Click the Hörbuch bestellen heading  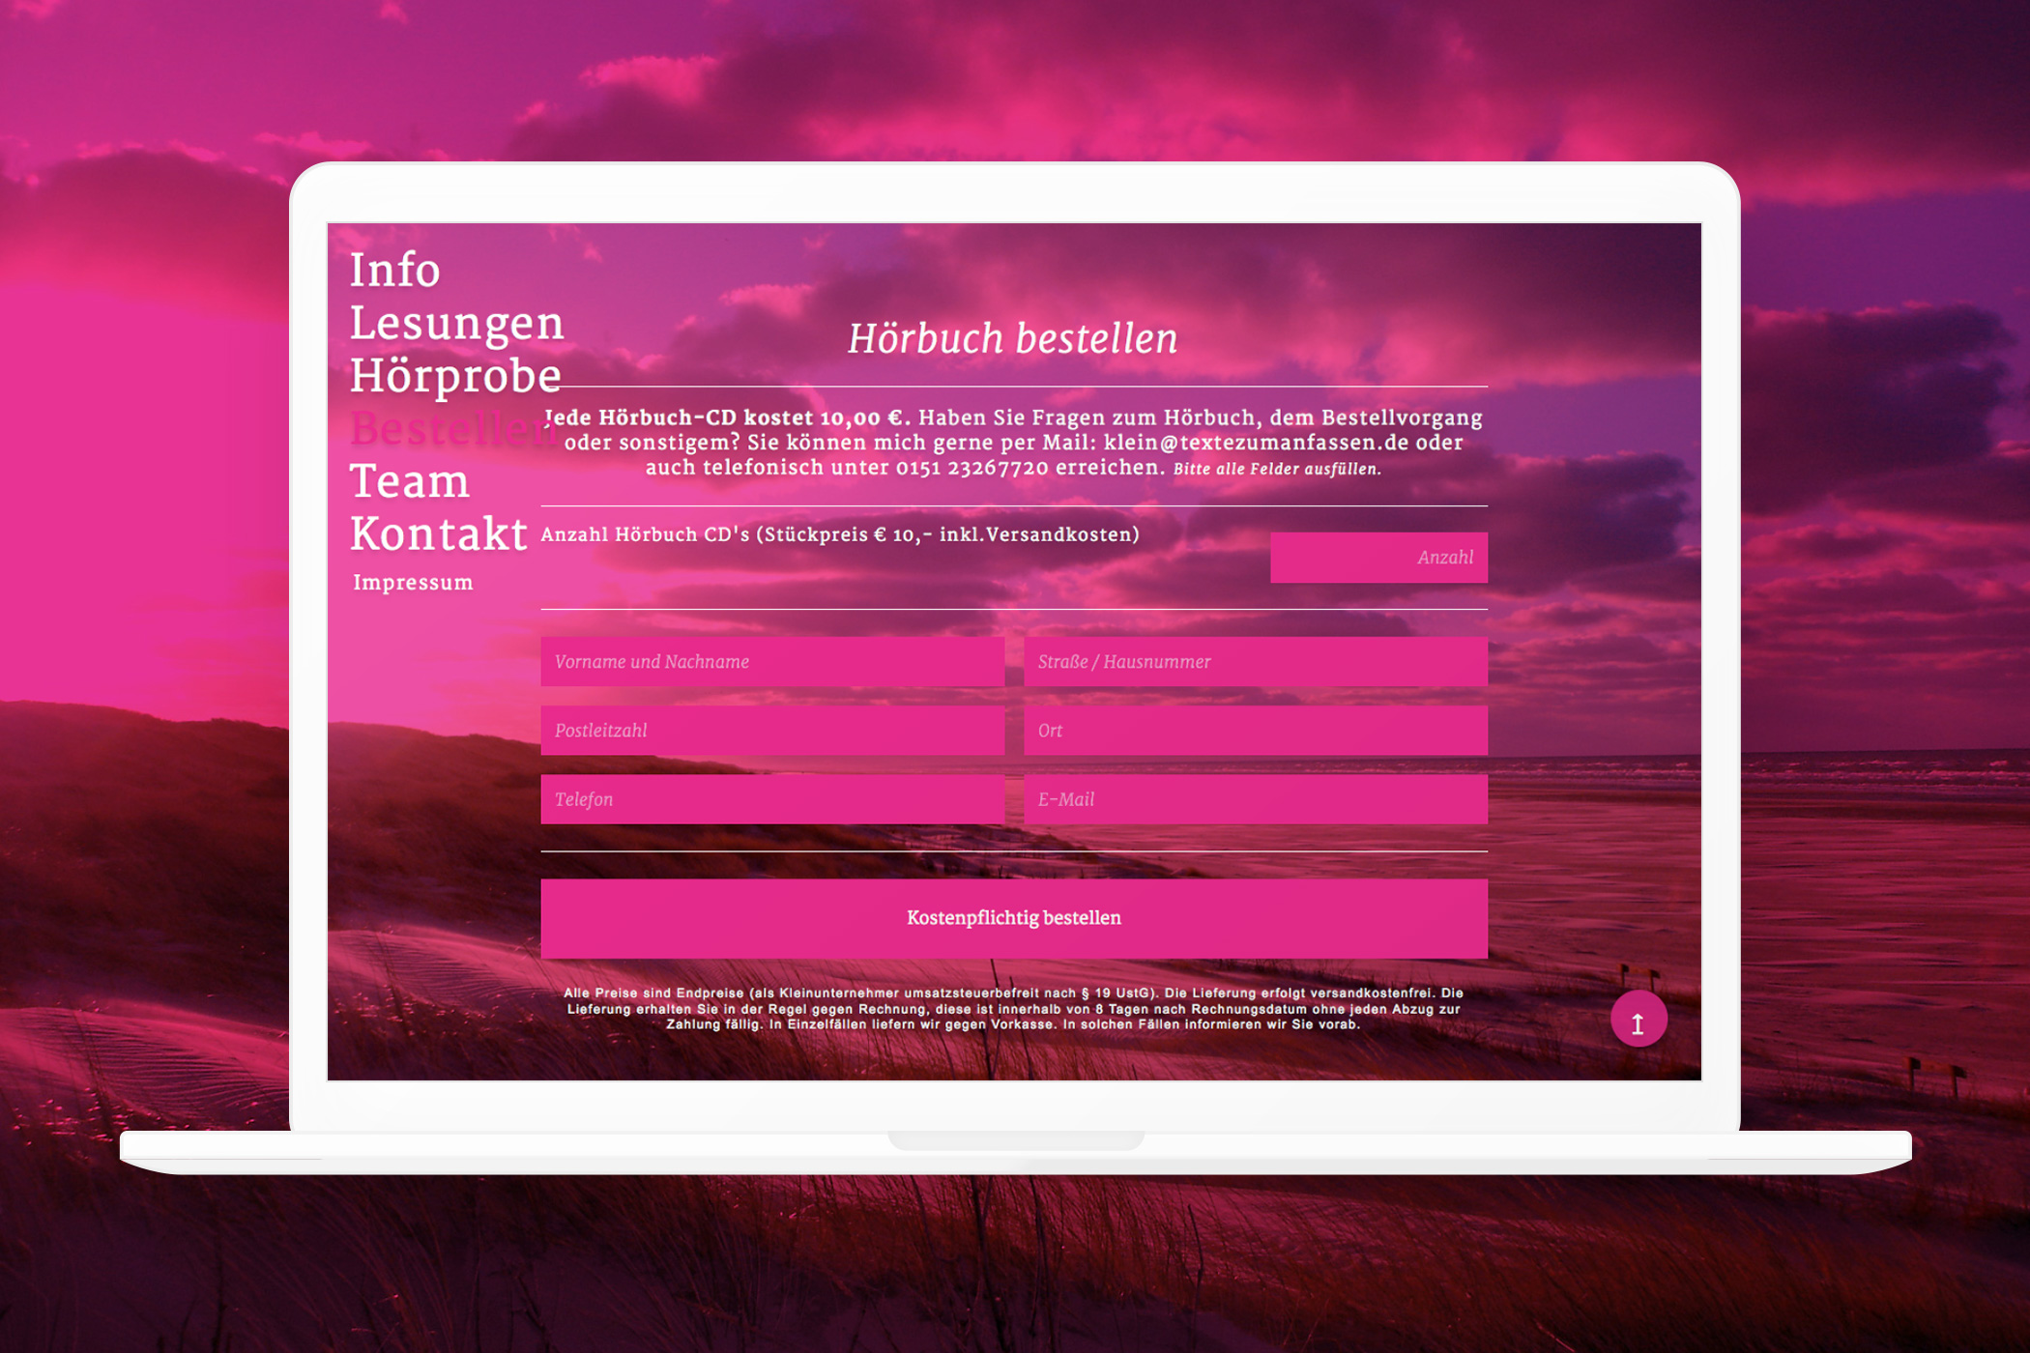click(1012, 339)
